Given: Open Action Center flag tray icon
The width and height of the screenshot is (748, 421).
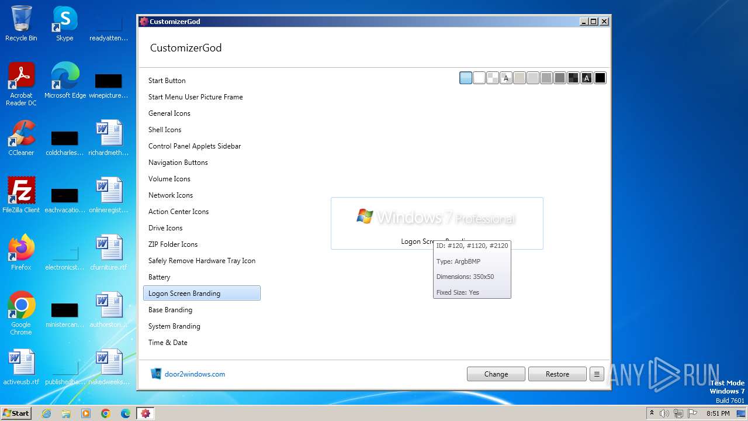Looking at the screenshot, I should click(x=692, y=413).
